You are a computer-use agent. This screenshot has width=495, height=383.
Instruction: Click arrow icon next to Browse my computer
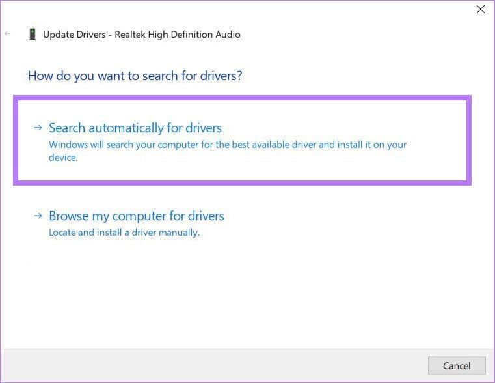pyautogui.click(x=38, y=216)
